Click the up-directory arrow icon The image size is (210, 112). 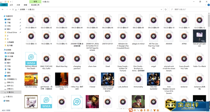tap(13, 10)
